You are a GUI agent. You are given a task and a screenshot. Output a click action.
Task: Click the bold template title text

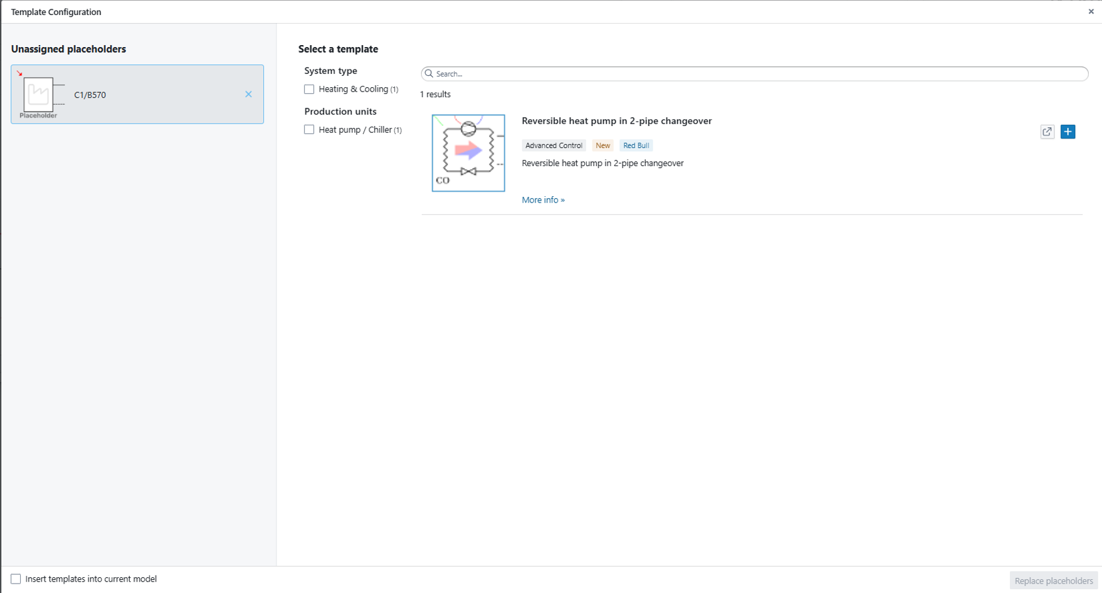coord(616,121)
